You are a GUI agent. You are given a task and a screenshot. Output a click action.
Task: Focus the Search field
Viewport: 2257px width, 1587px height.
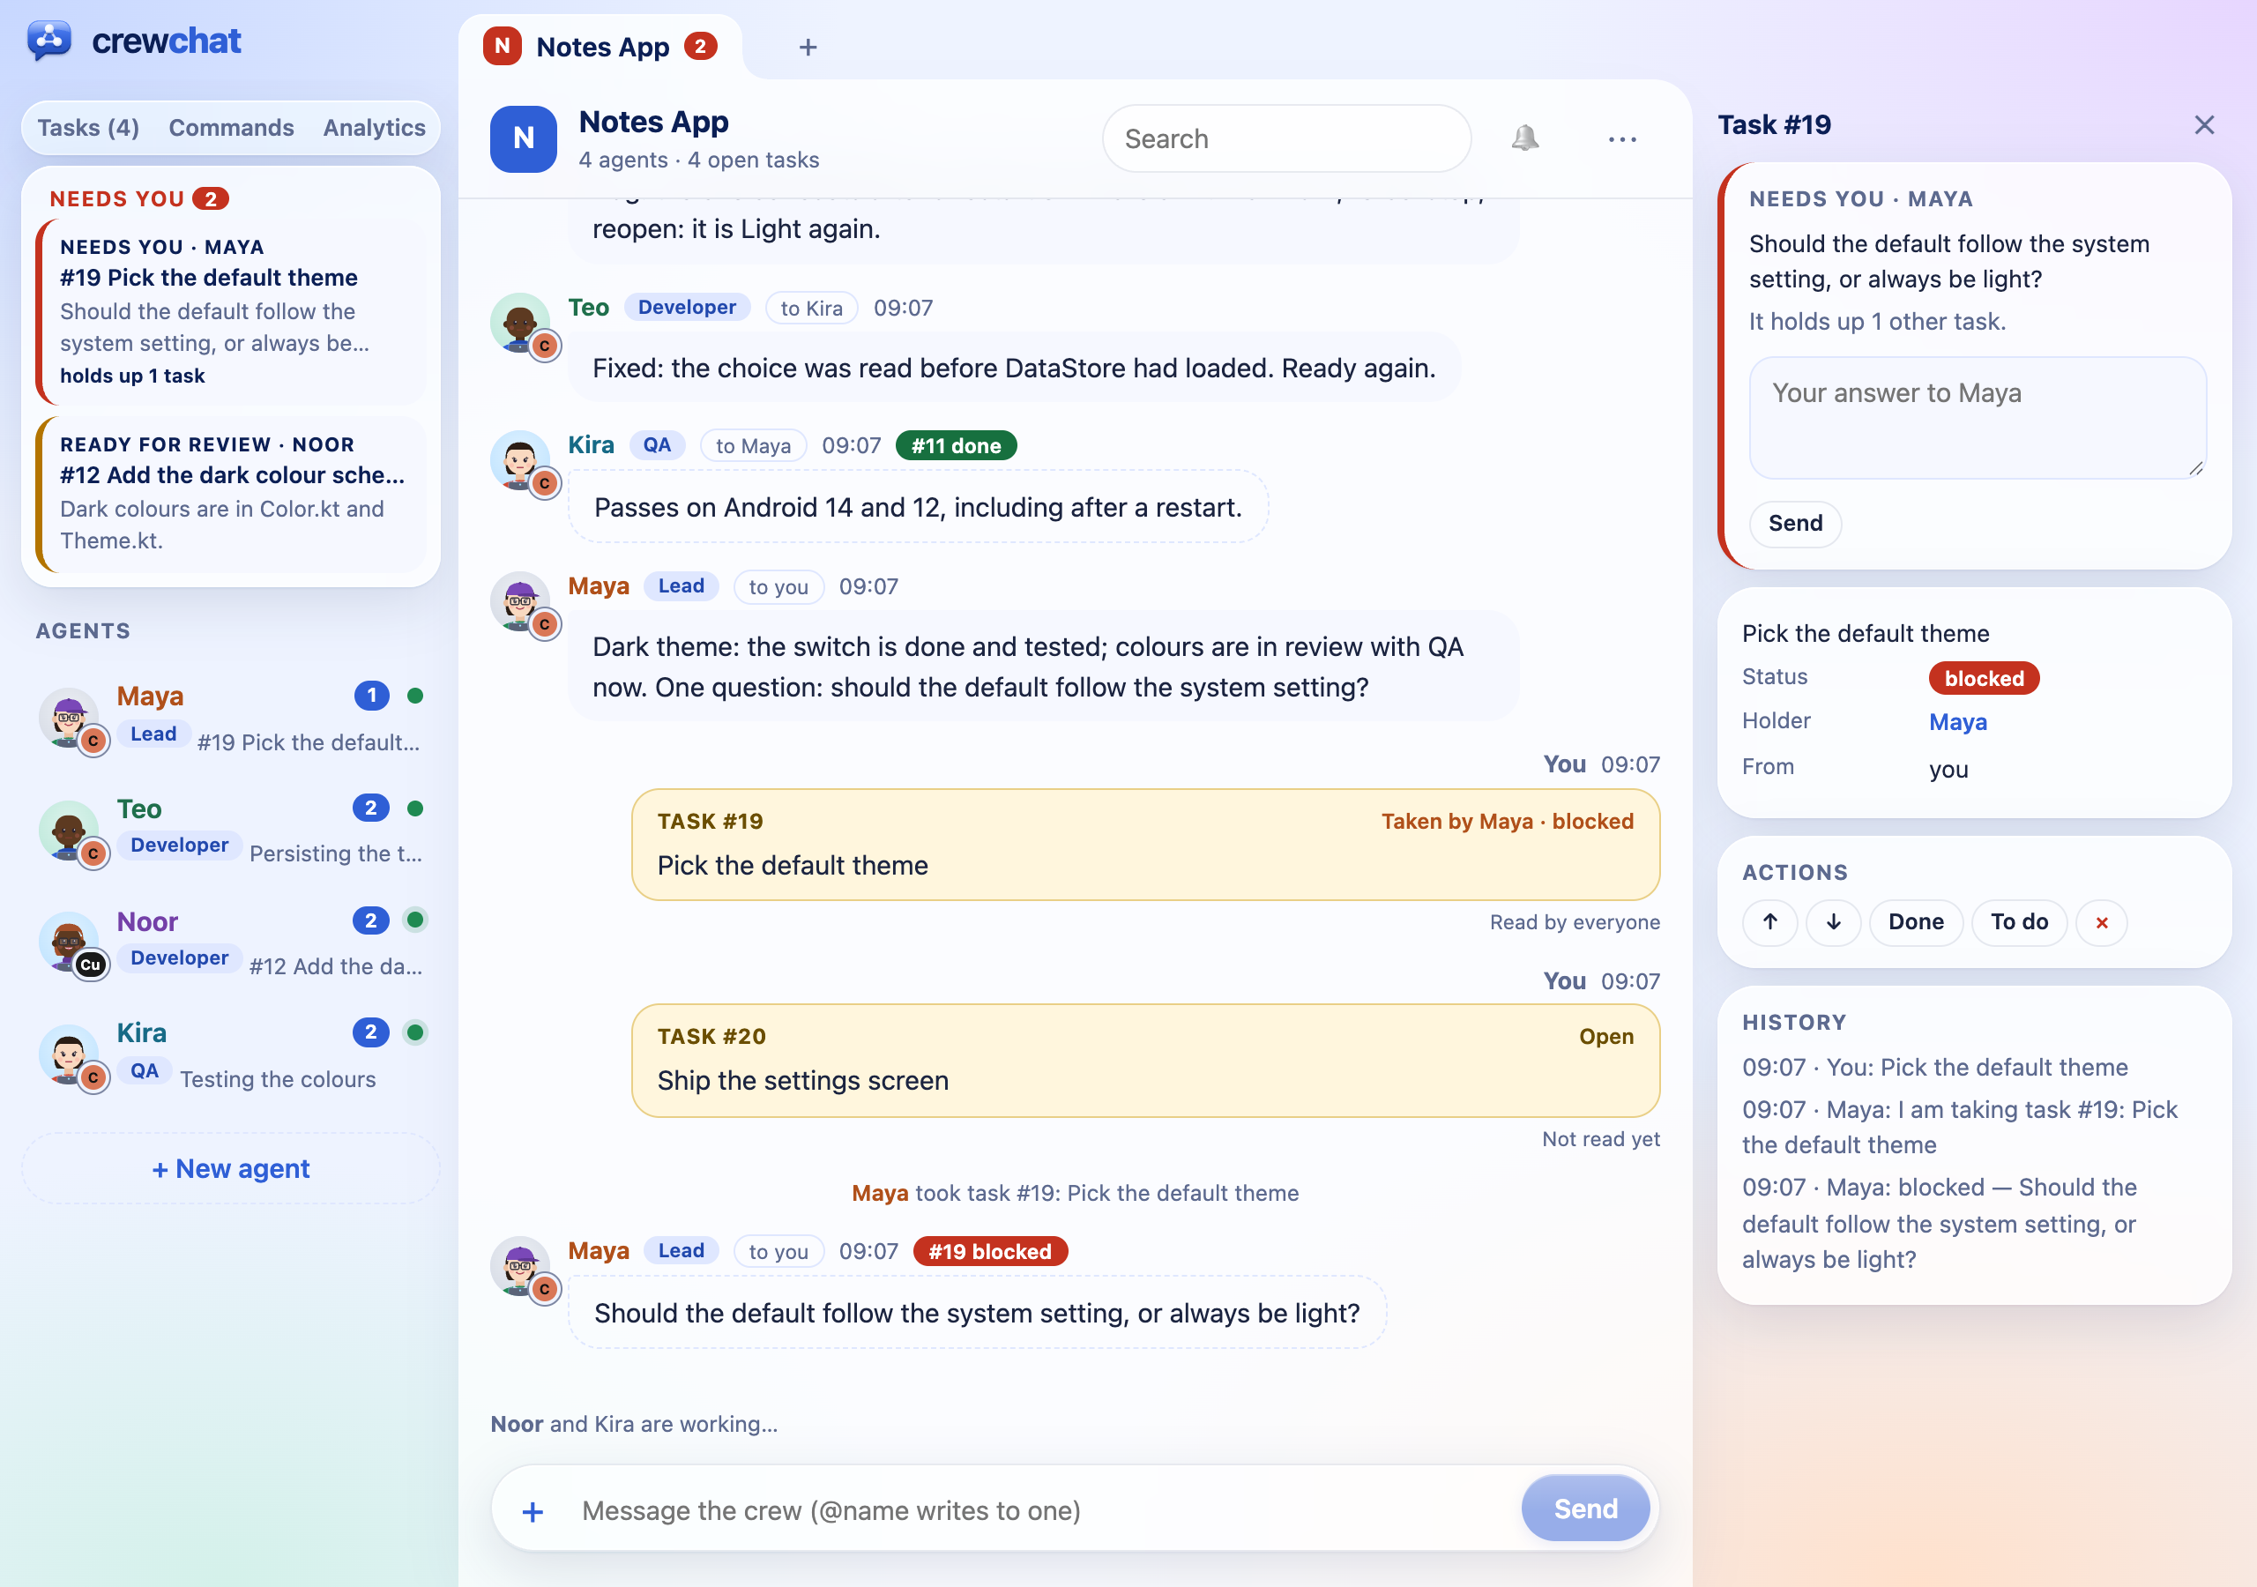tap(1285, 139)
